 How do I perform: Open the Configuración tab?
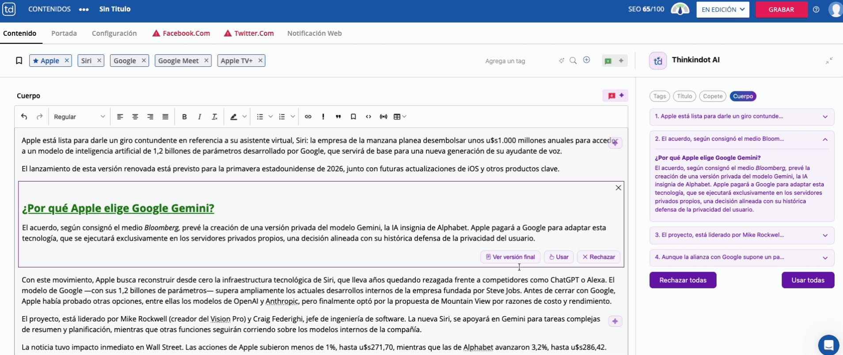point(114,33)
